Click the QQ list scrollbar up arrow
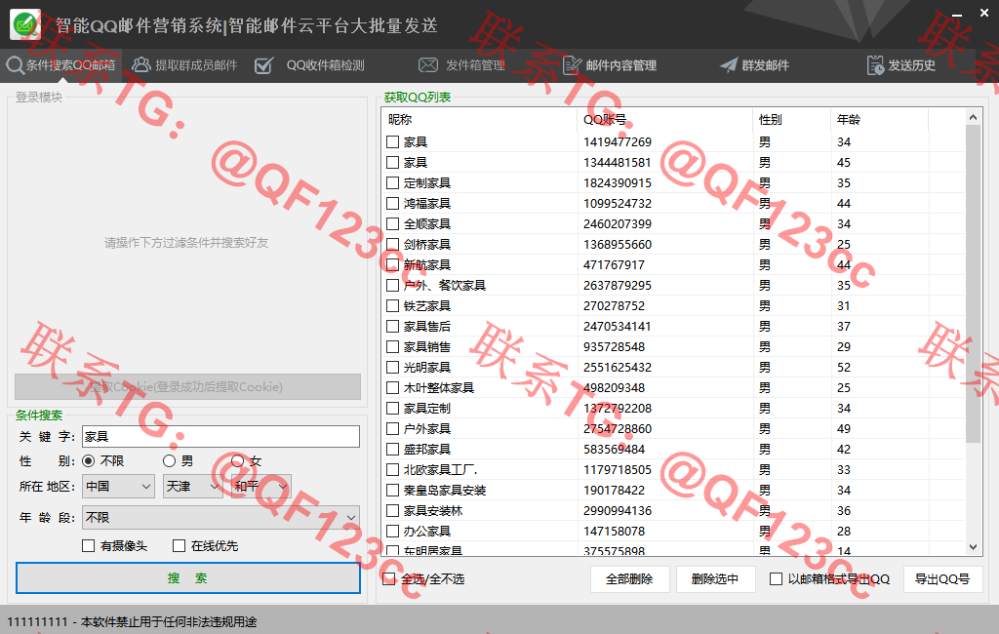The image size is (999, 634). point(973,117)
